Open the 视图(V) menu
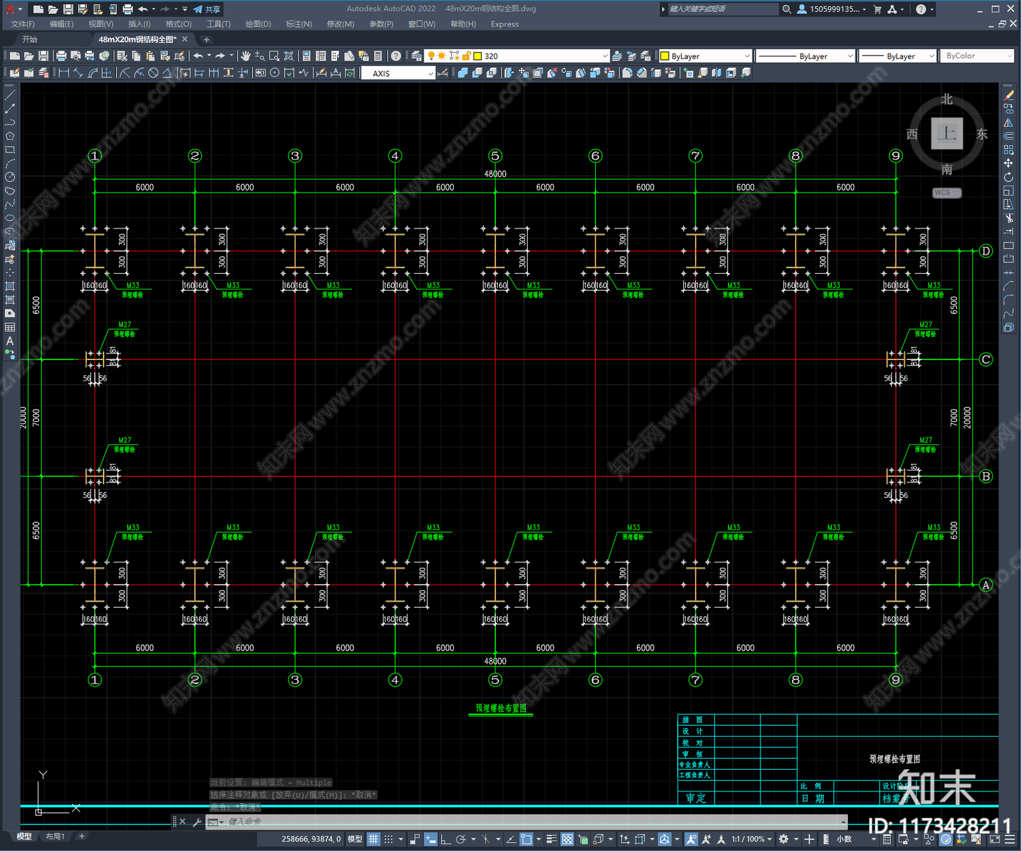Screen dimensions: 1021x851 point(101,24)
